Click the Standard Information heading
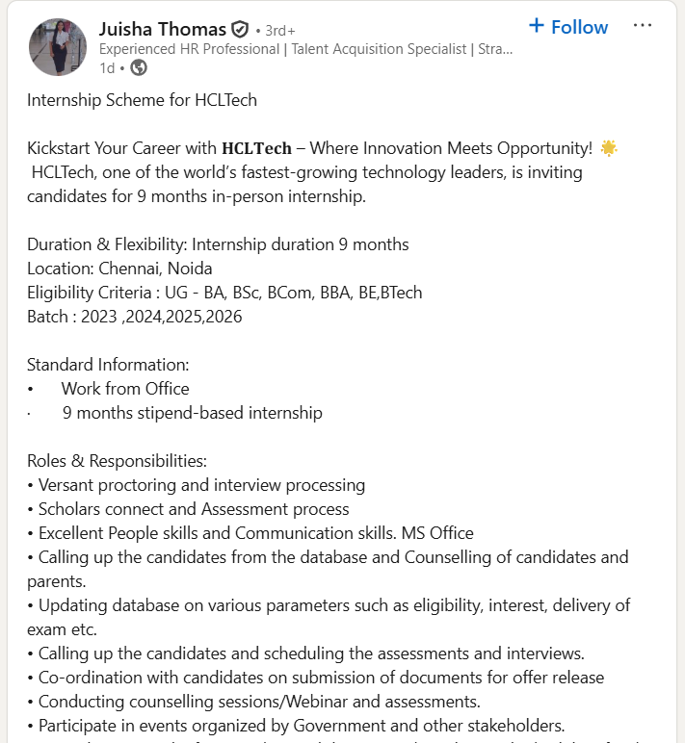The image size is (685, 743). coord(108,365)
